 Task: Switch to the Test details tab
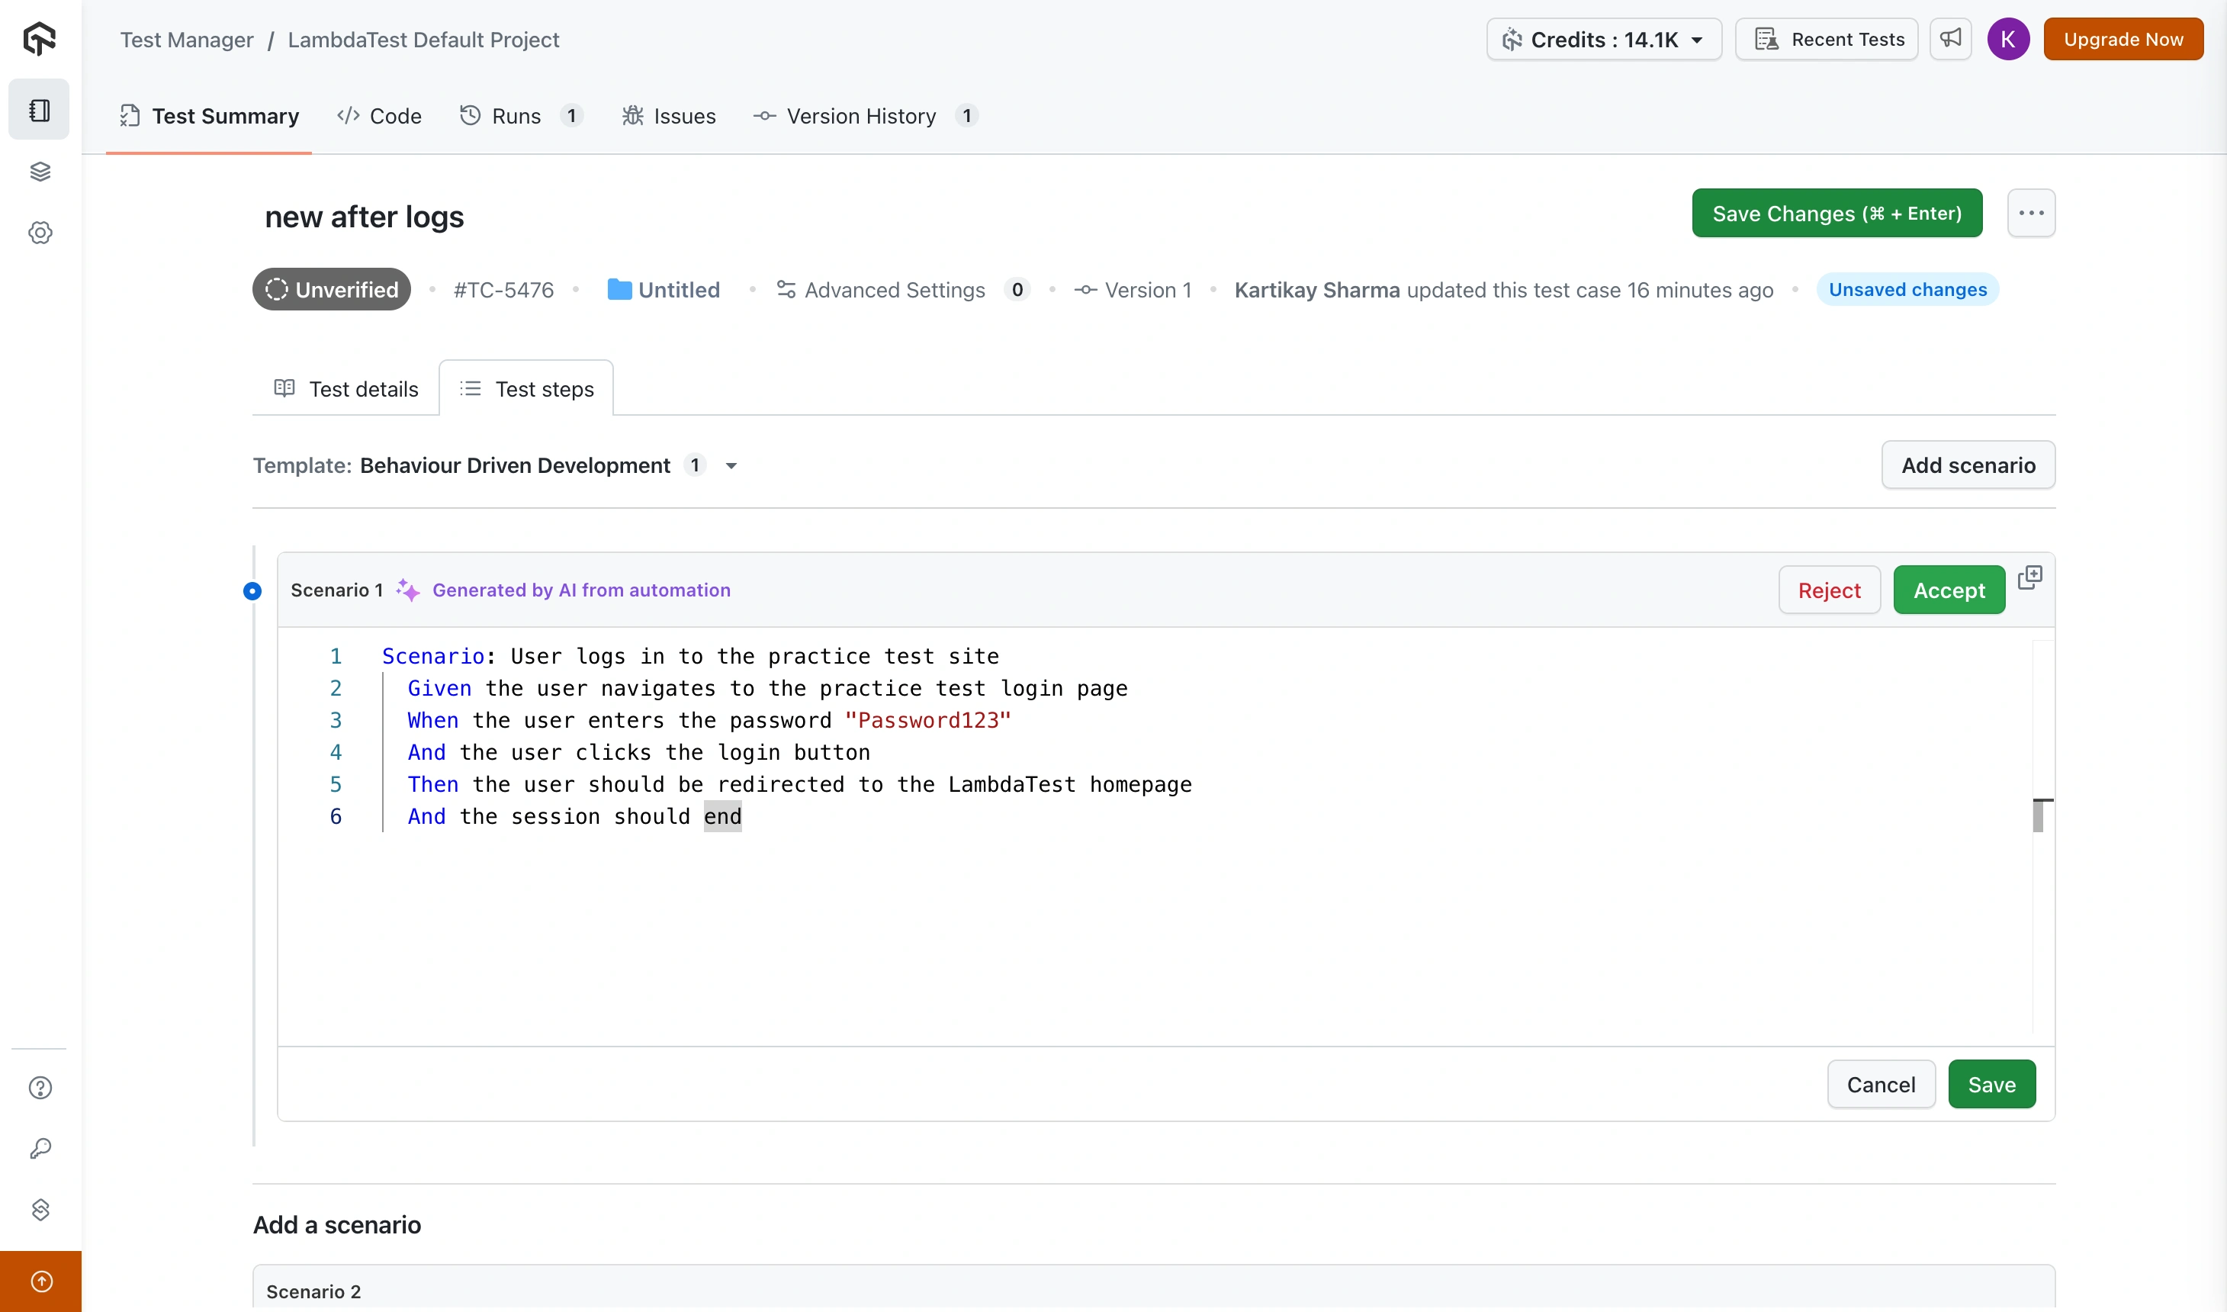pyautogui.click(x=346, y=389)
